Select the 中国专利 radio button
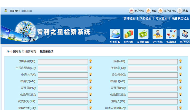 pyautogui.click(x=8, y=51)
